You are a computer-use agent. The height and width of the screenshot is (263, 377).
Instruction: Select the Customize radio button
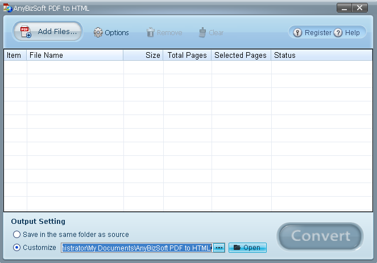pos(16,248)
